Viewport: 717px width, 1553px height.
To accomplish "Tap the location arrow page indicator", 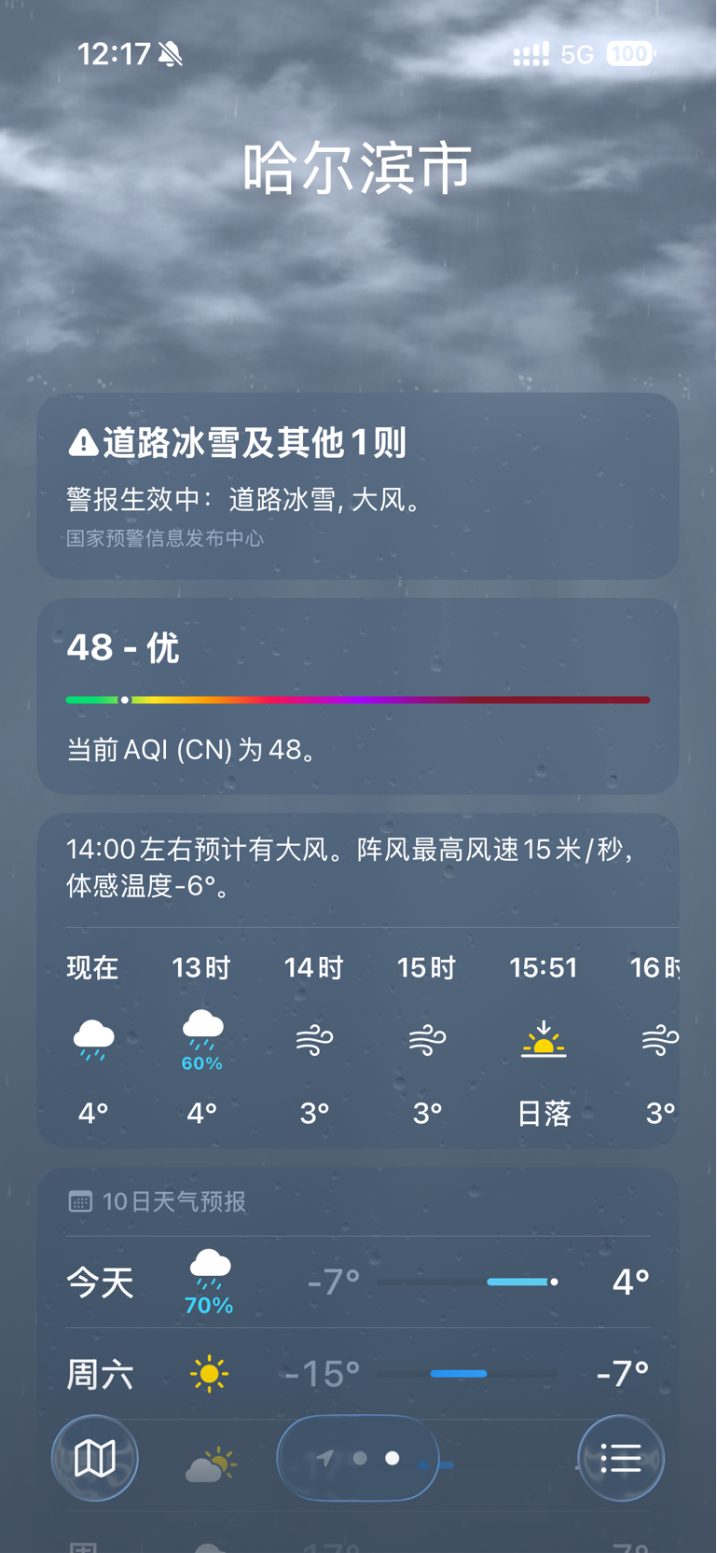I will point(324,1458).
